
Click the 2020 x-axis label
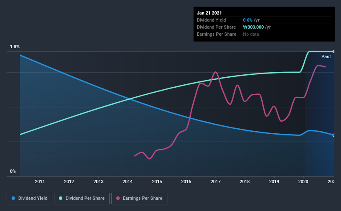(x=303, y=182)
